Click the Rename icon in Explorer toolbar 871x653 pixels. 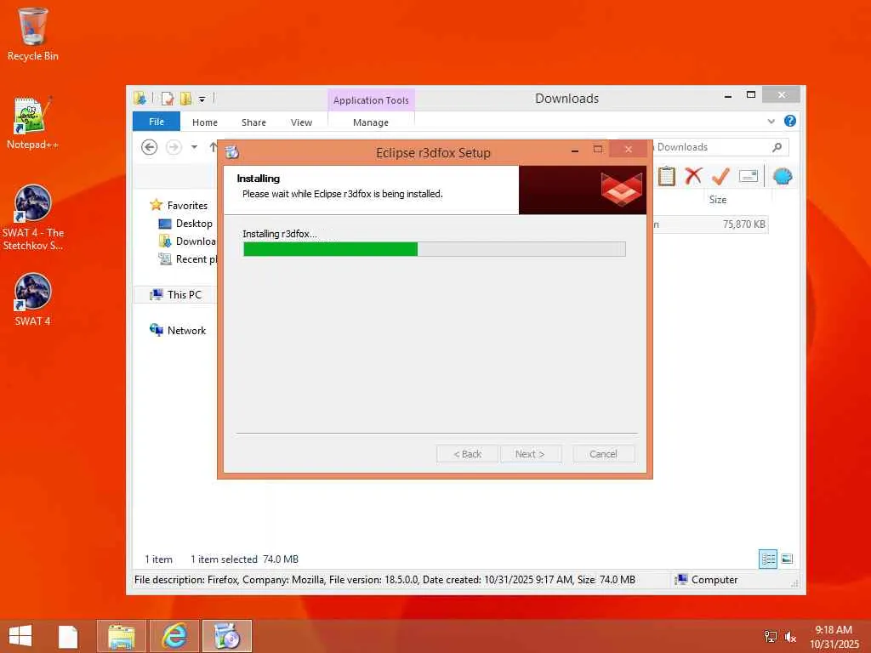pos(749,176)
